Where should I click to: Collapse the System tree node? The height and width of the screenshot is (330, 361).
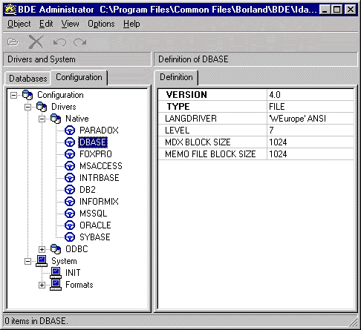28,261
